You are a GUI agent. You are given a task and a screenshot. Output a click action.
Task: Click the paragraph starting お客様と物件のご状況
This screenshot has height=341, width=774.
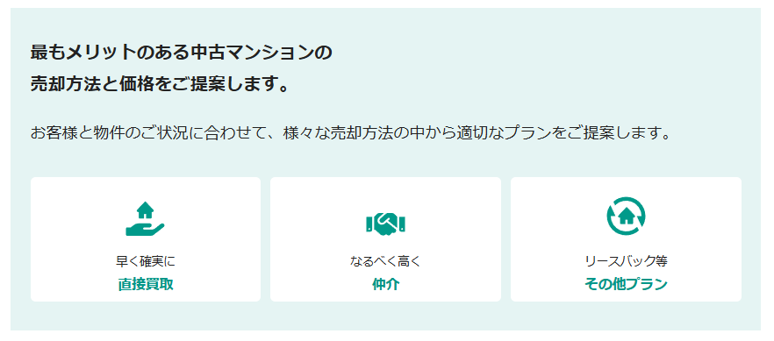351,133
